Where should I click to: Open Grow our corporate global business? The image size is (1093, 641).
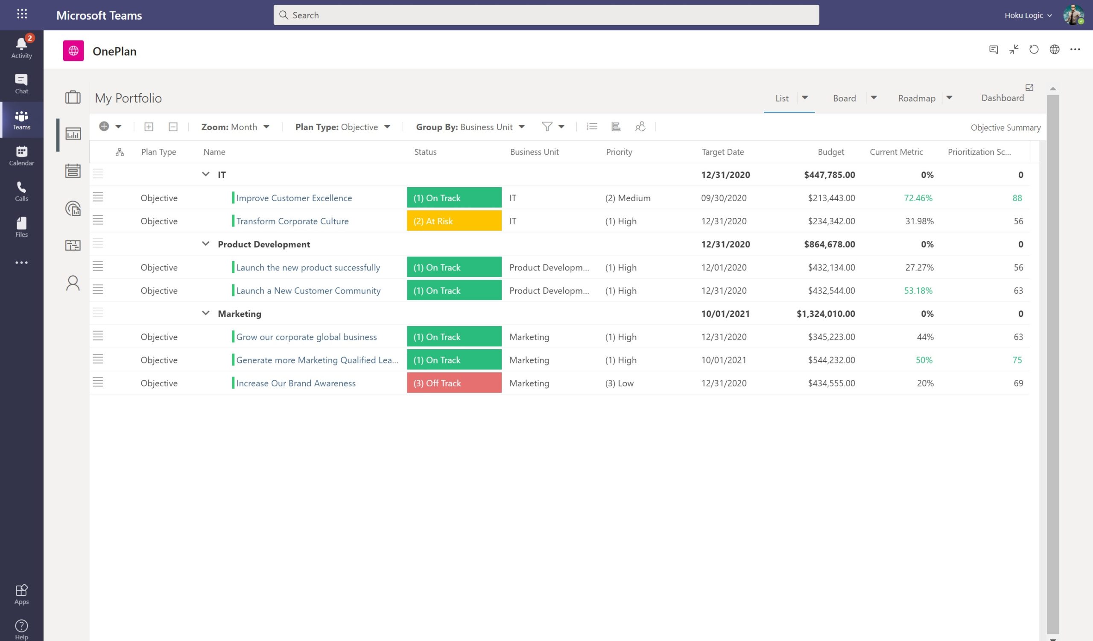point(306,337)
